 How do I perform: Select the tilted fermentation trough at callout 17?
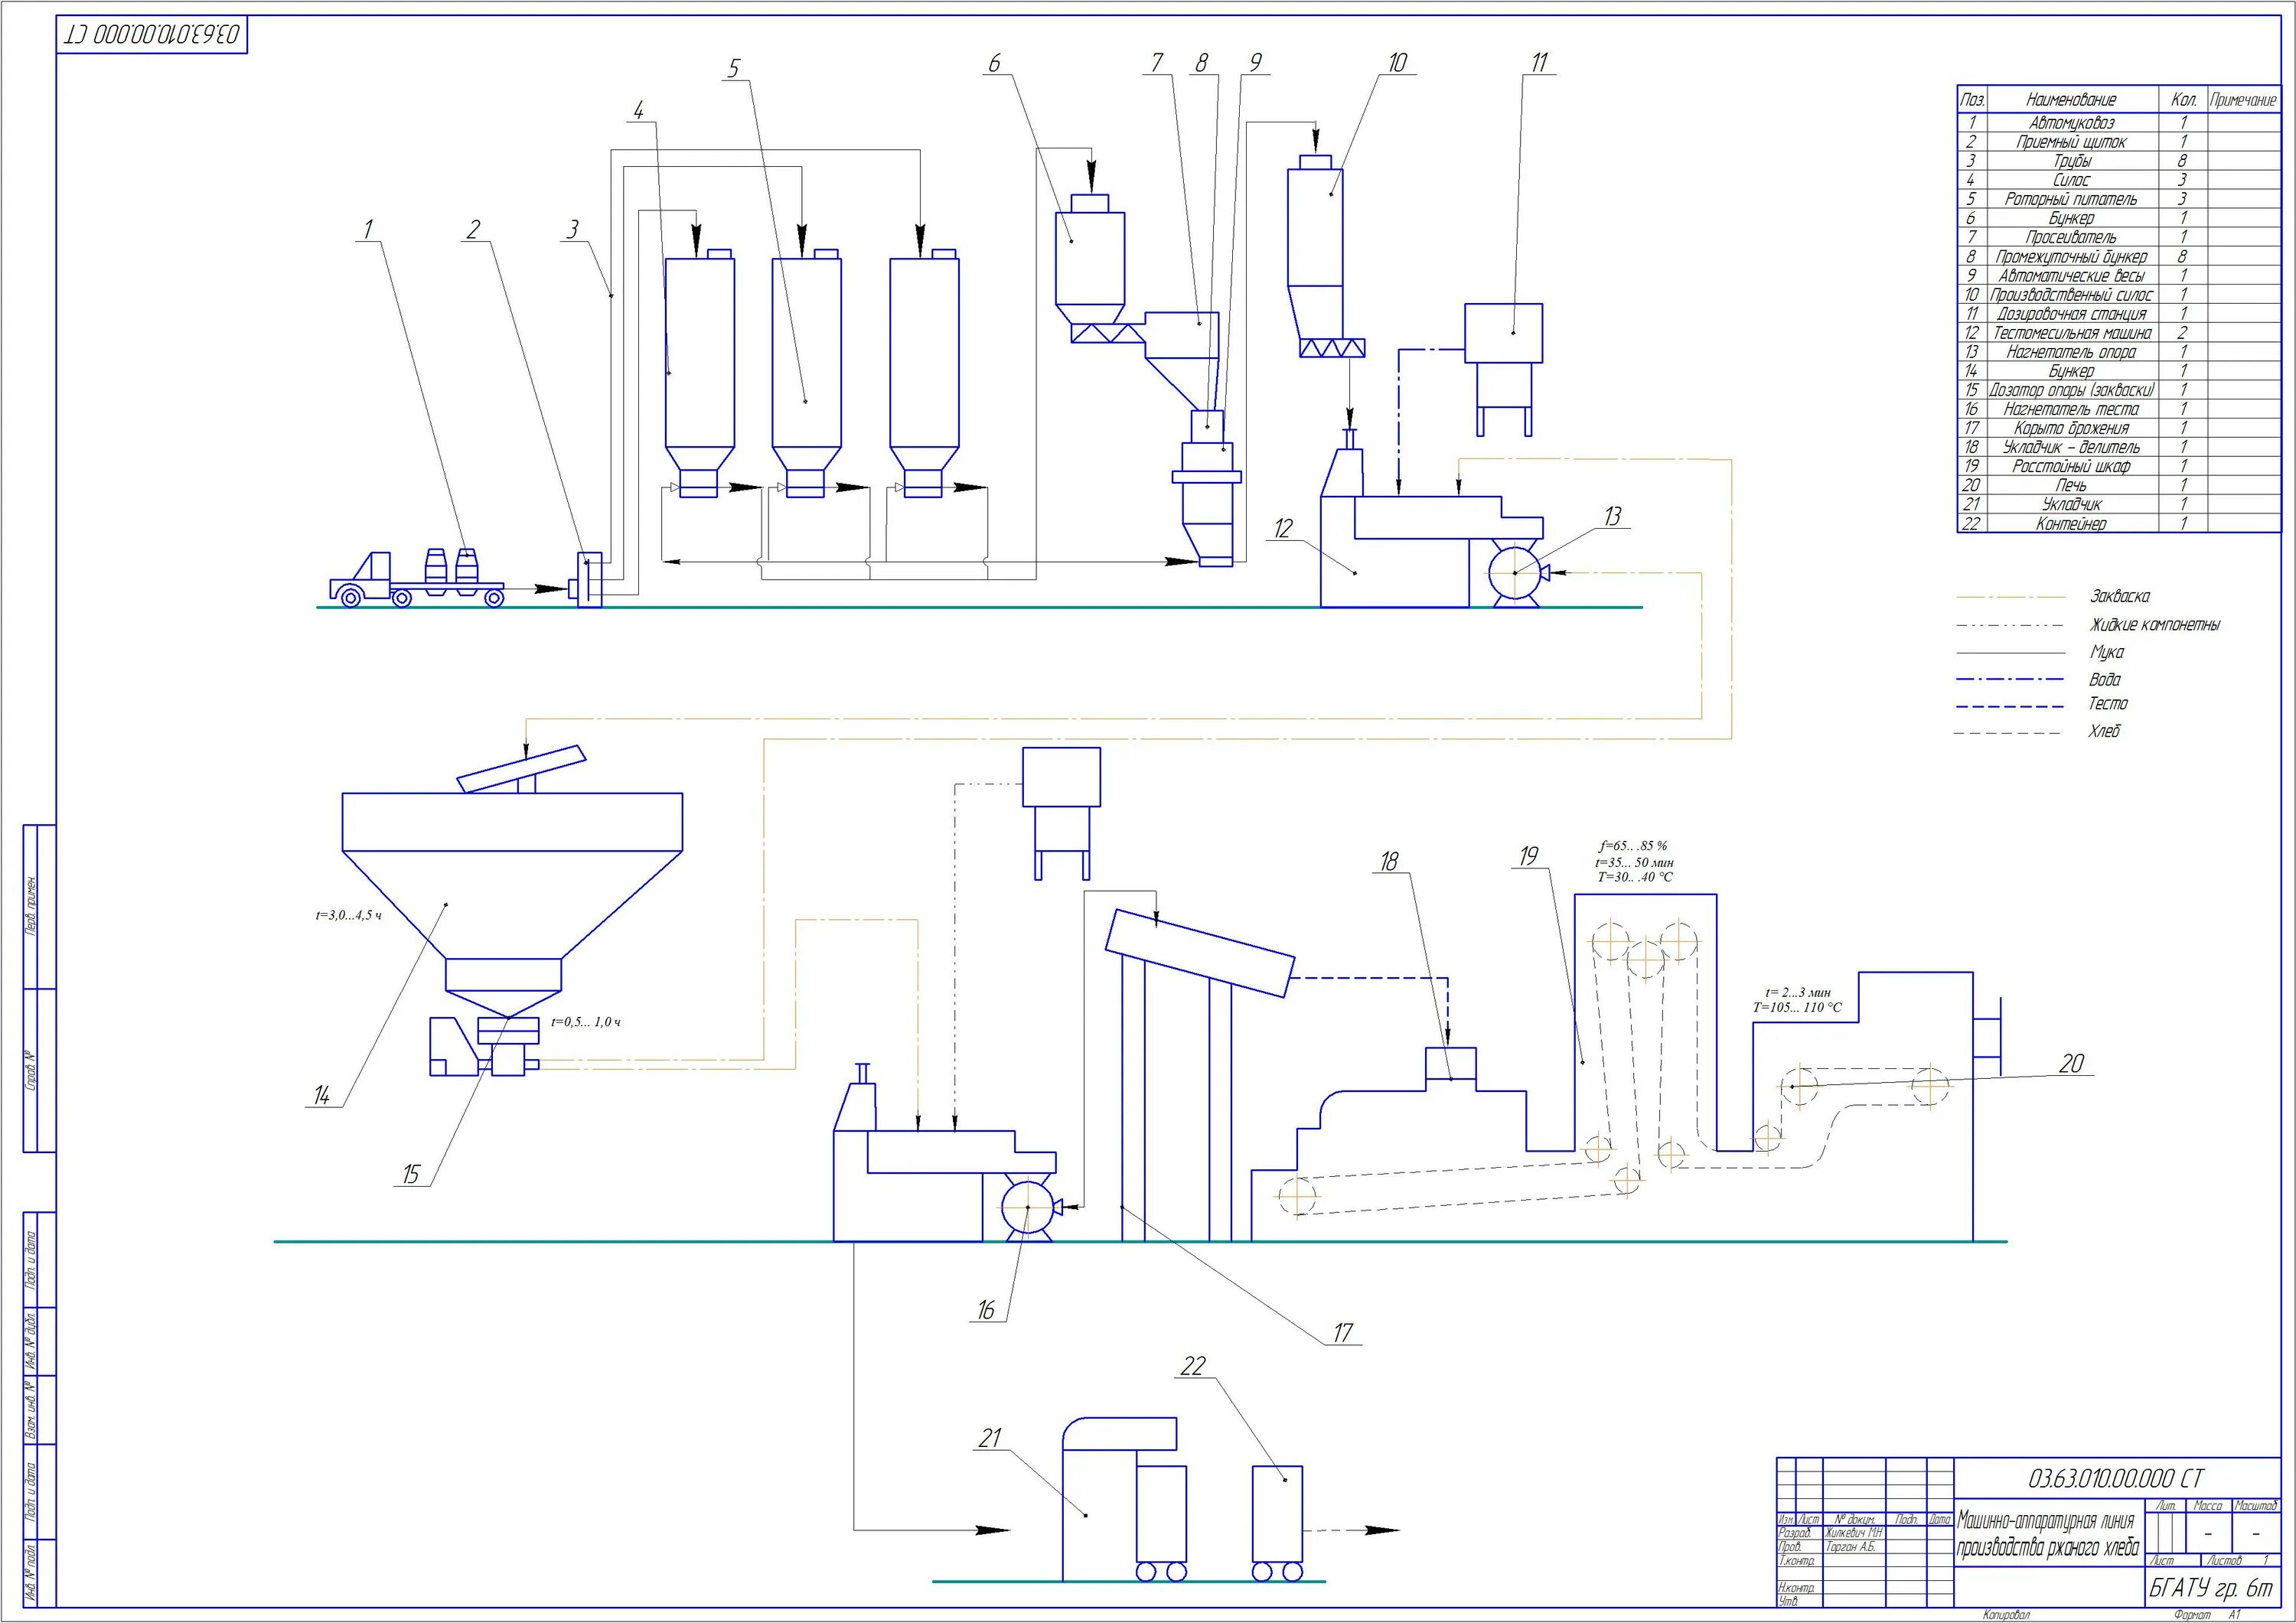[x=1200, y=952]
